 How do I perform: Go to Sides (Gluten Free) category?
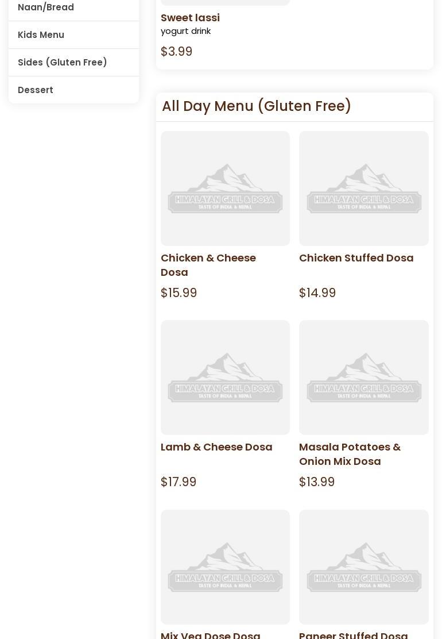pos(63,63)
